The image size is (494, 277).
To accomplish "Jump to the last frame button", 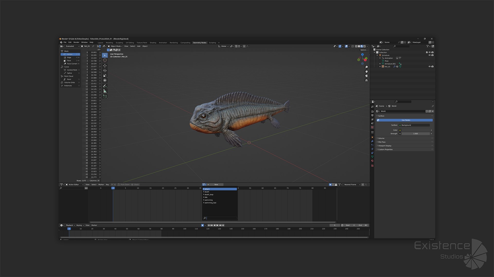I will coord(223,225).
